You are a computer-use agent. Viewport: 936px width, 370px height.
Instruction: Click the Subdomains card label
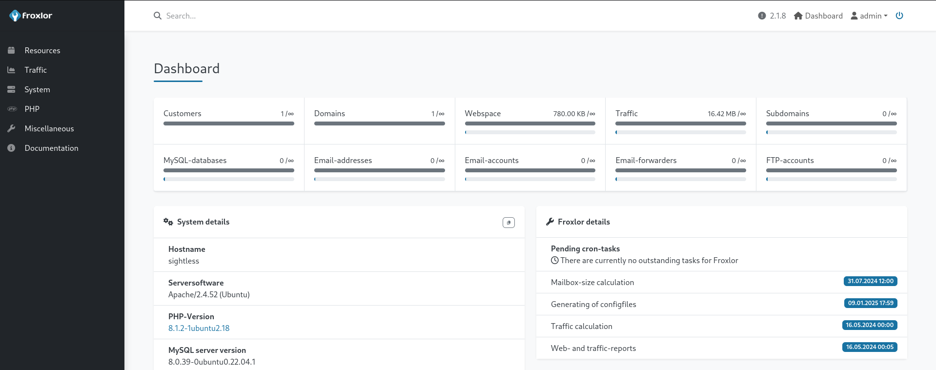pos(788,113)
